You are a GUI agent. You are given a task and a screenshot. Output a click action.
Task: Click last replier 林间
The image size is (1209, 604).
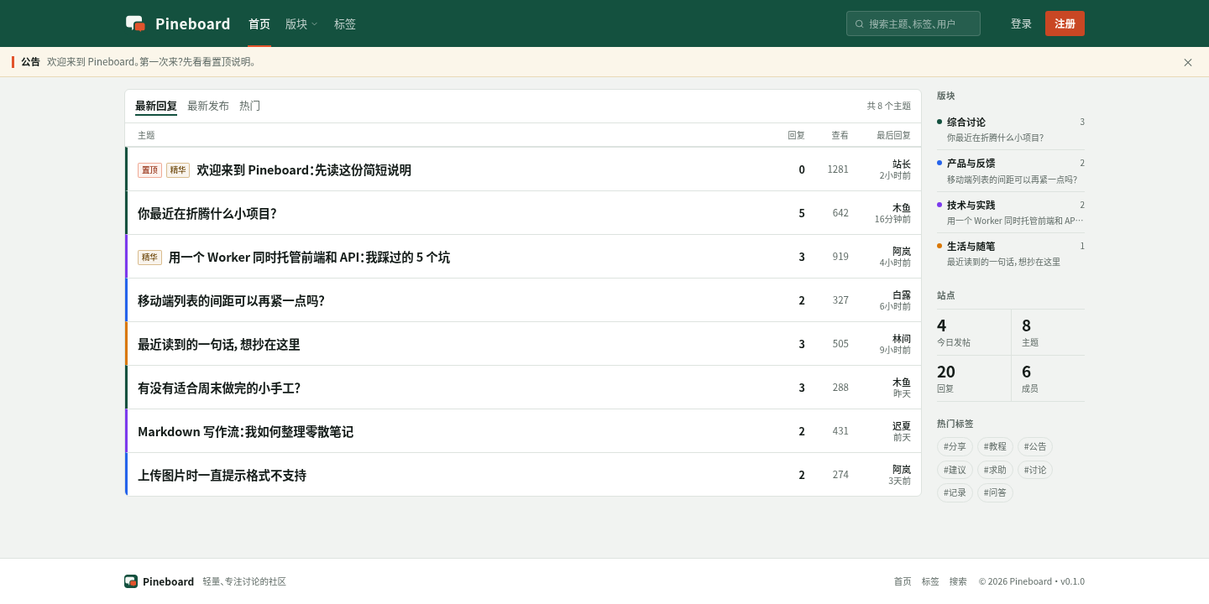(x=902, y=338)
